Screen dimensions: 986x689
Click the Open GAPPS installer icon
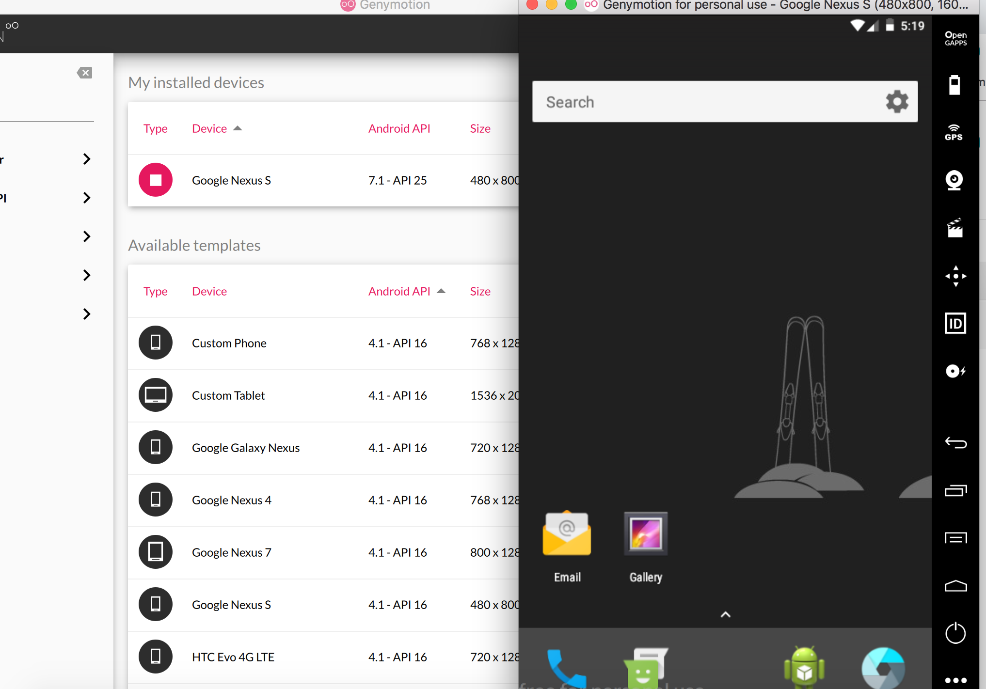pyautogui.click(x=955, y=38)
